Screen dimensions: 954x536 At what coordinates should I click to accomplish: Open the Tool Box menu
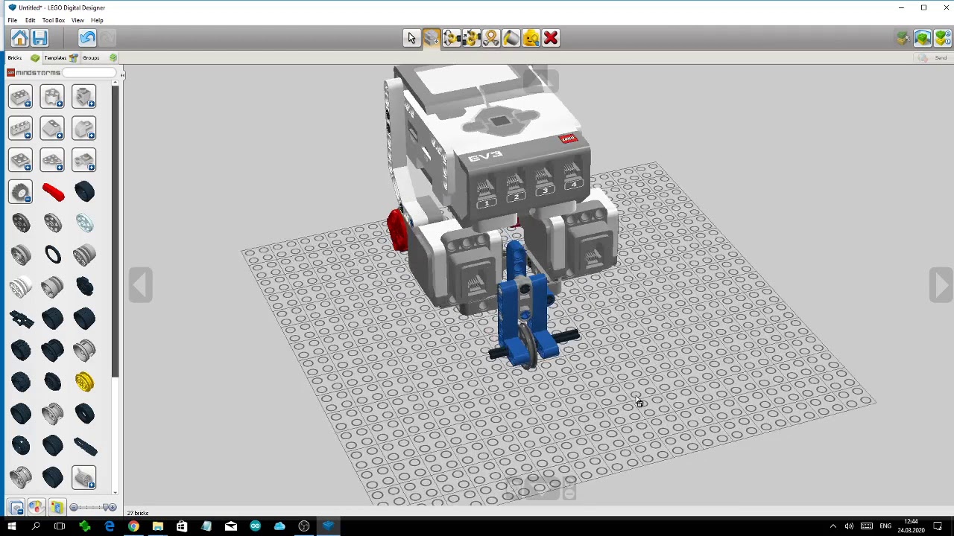click(53, 20)
